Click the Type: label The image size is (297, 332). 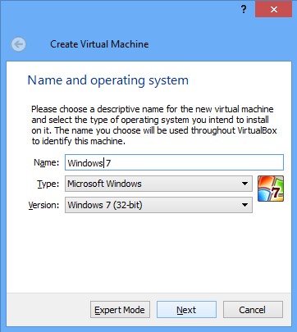tap(48, 184)
